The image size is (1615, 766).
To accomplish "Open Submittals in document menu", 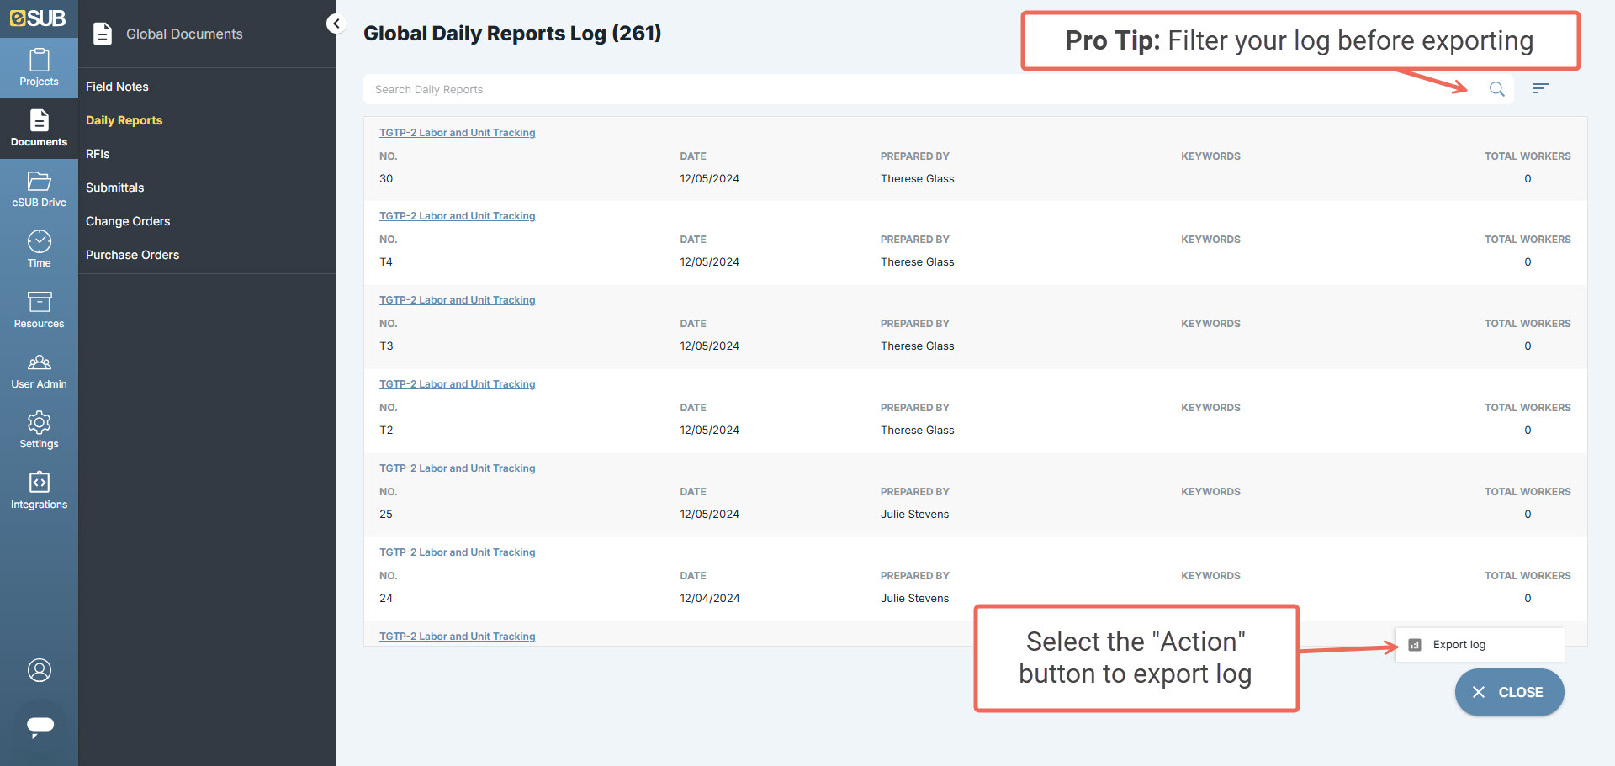I will pos(114,188).
